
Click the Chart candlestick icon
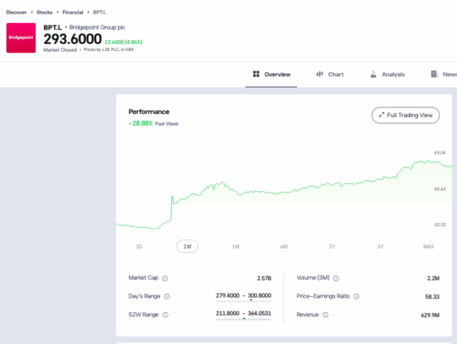tap(320, 74)
